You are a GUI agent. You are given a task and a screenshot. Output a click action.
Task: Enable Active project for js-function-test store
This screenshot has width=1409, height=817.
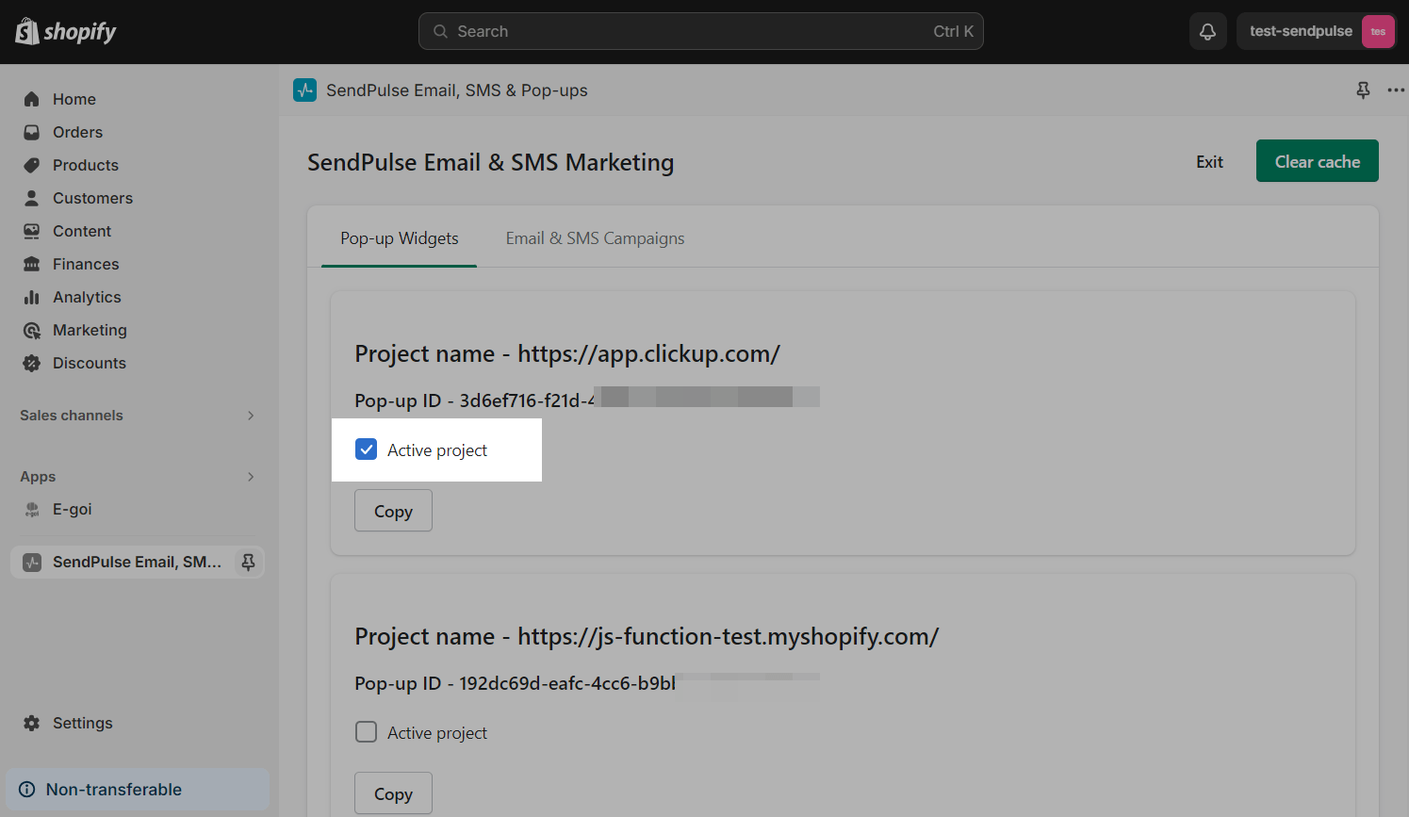coord(367,732)
